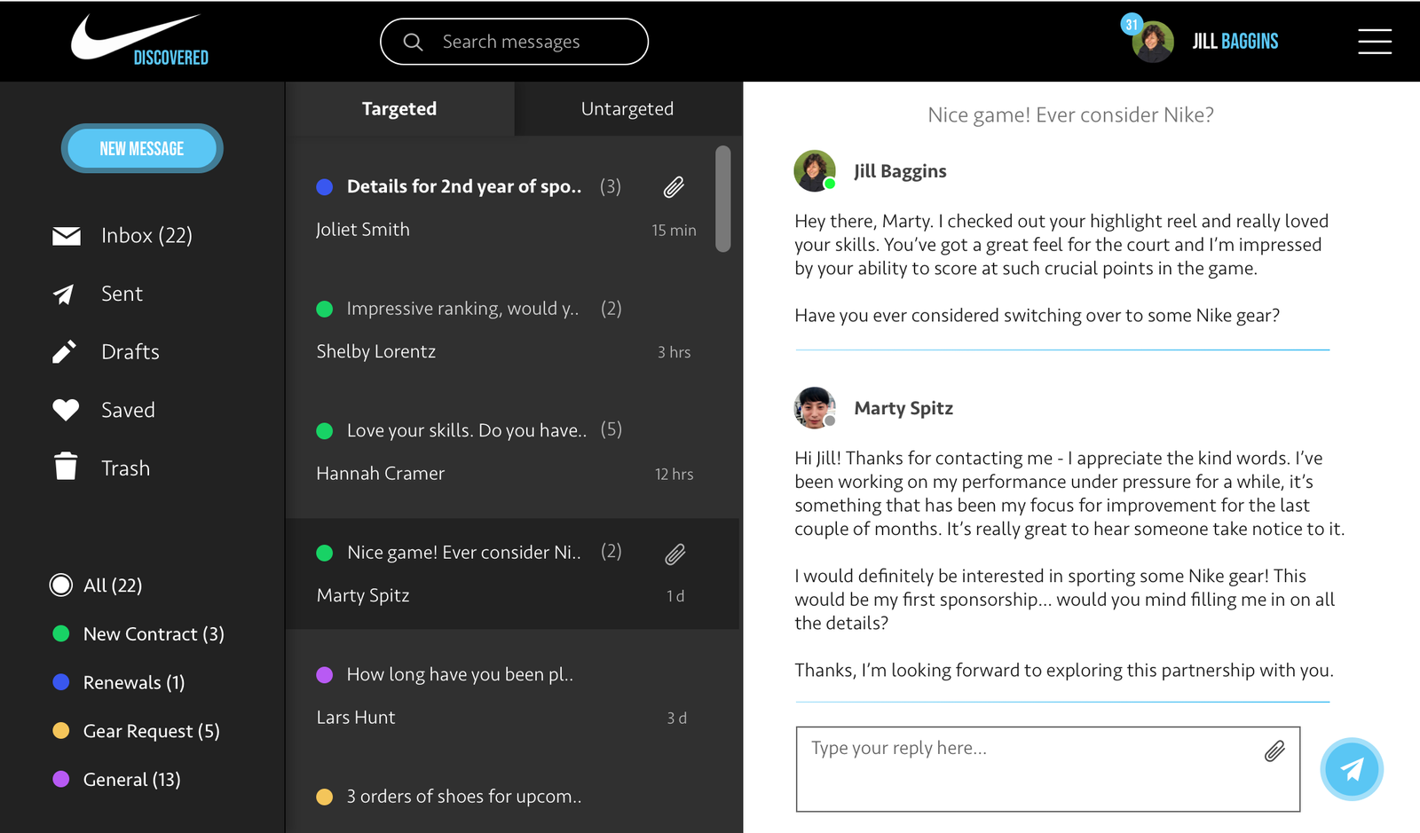1420x833 pixels.
Task: Open Sent folder paper plane icon
Action: pos(64,295)
